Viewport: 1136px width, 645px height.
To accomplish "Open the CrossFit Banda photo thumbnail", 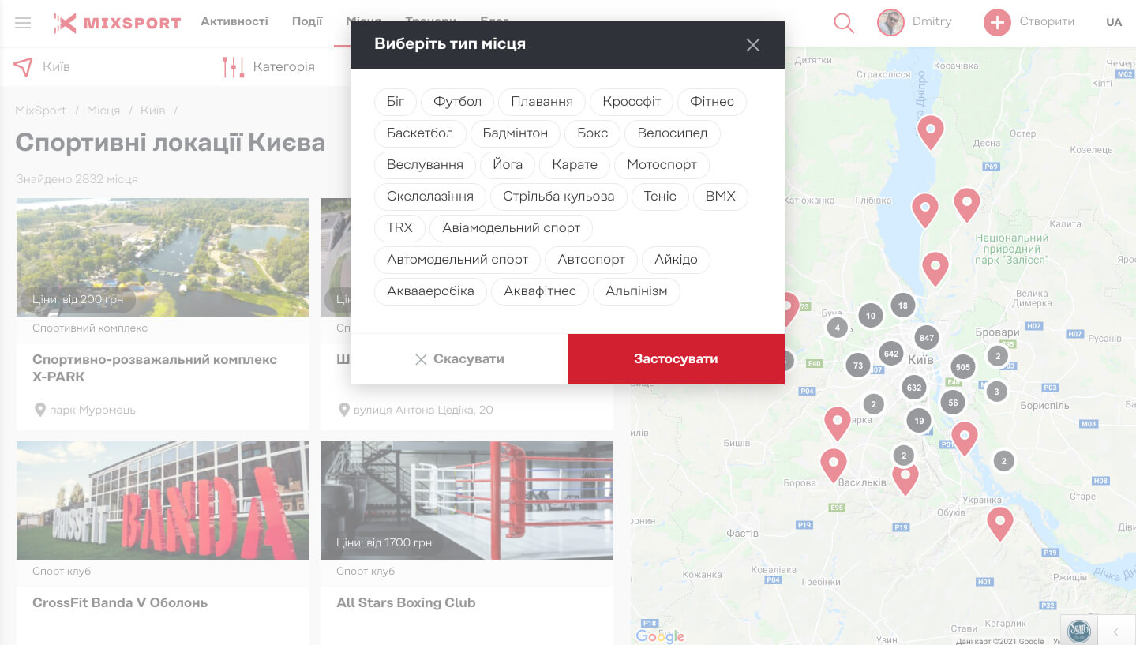I will [x=163, y=501].
